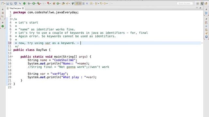This screenshot has height=117, width=209.
Task: Click the Open Perspective icon
Action: click(x=198, y=4)
